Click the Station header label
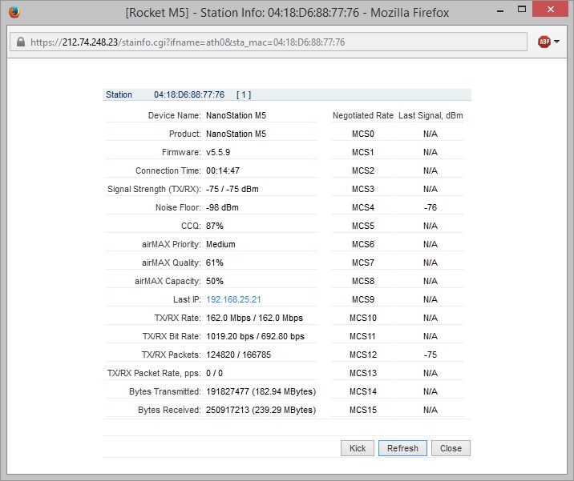The image size is (574, 481). coord(119,95)
